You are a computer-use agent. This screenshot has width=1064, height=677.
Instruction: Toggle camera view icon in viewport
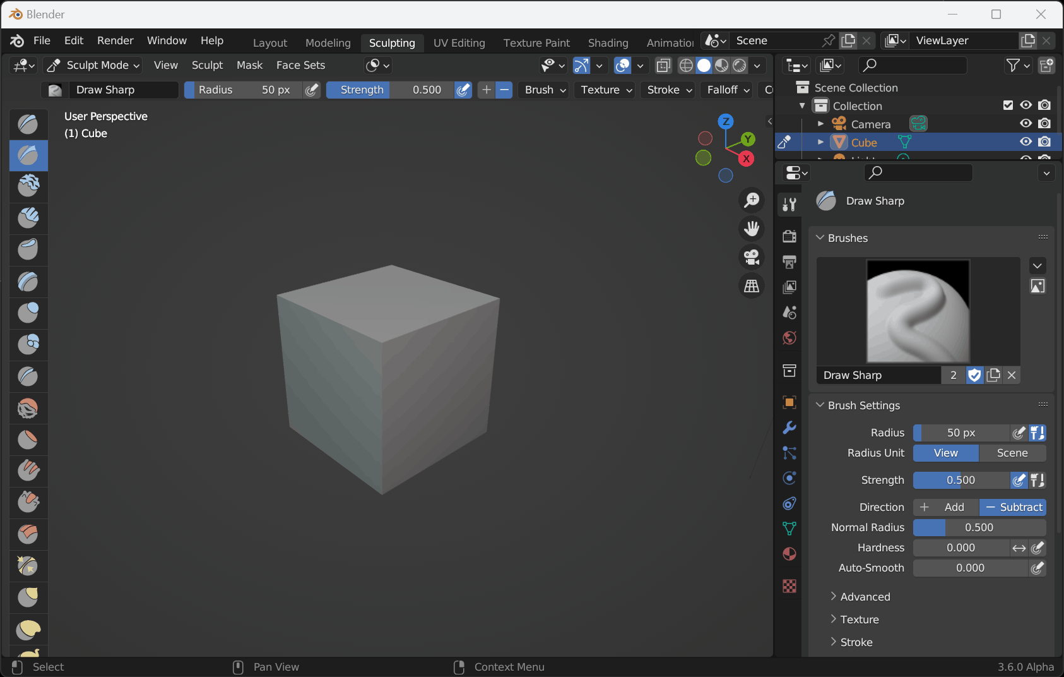tap(751, 257)
